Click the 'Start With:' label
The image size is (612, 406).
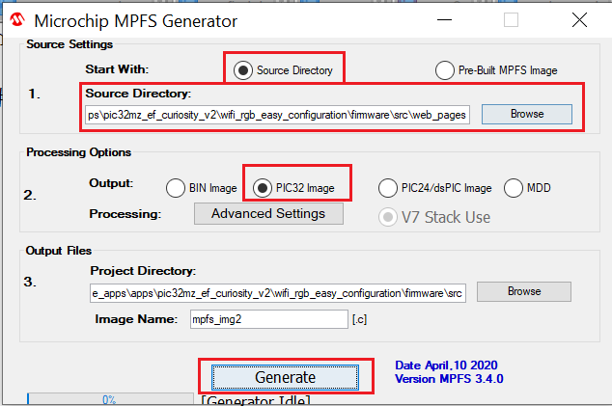pos(117,69)
